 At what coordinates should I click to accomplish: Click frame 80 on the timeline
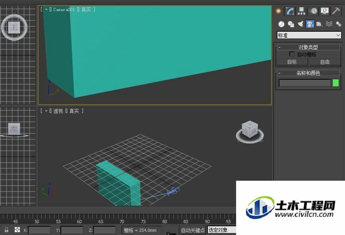pyautogui.click(x=165, y=222)
